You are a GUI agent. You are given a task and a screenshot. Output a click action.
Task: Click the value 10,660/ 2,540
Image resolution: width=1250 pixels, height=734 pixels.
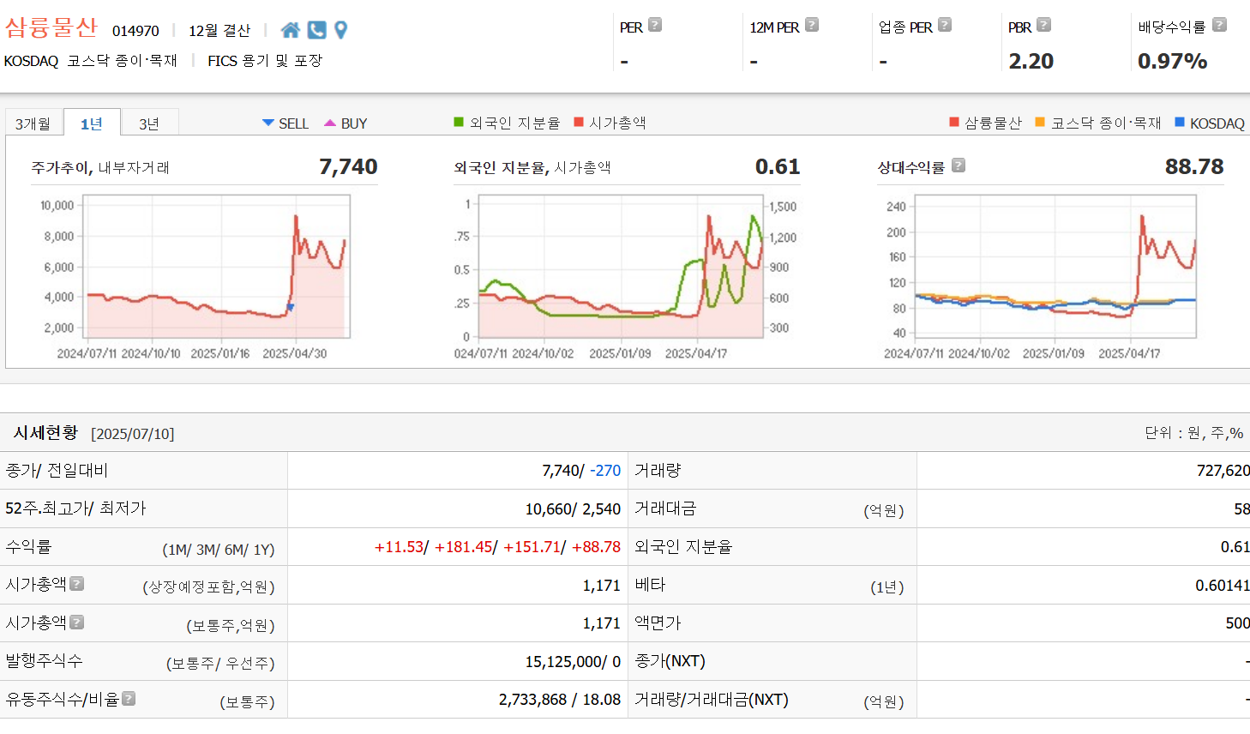pos(573,509)
